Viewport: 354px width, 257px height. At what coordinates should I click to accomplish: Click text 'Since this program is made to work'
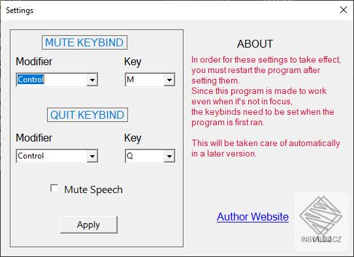click(x=259, y=91)
